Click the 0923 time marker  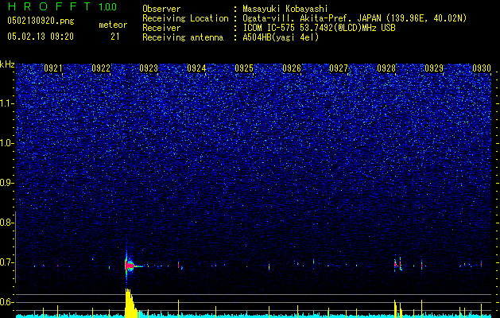click(x=149, y=68)
